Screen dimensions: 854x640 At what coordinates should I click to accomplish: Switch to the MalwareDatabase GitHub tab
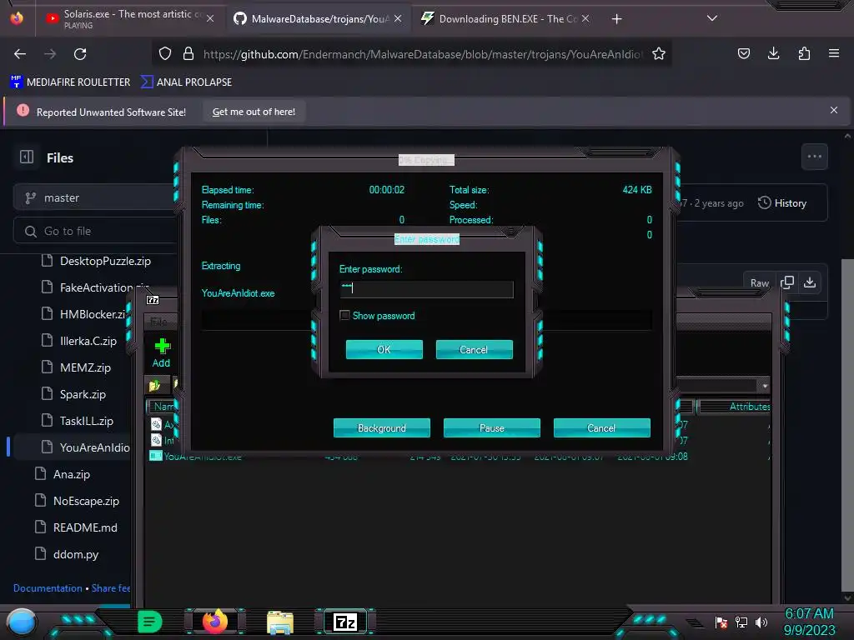(319, 19)
